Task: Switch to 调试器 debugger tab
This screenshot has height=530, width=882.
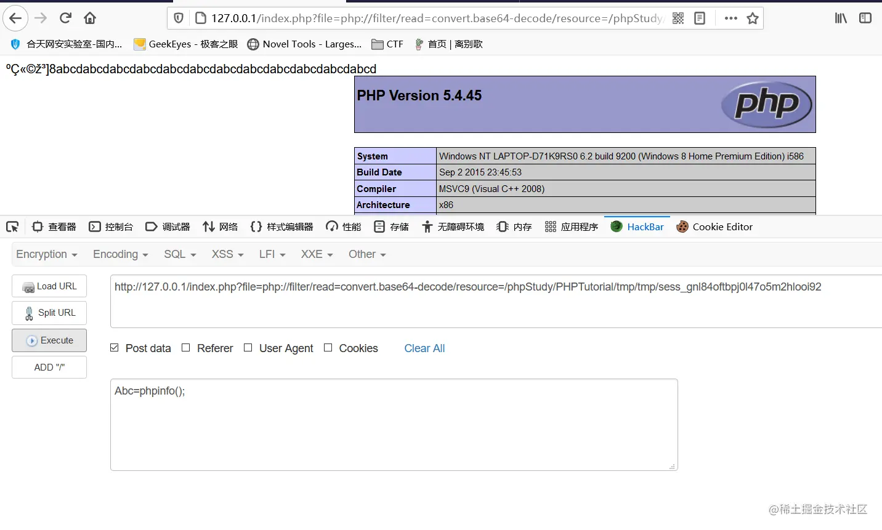Action: point(168,227)
